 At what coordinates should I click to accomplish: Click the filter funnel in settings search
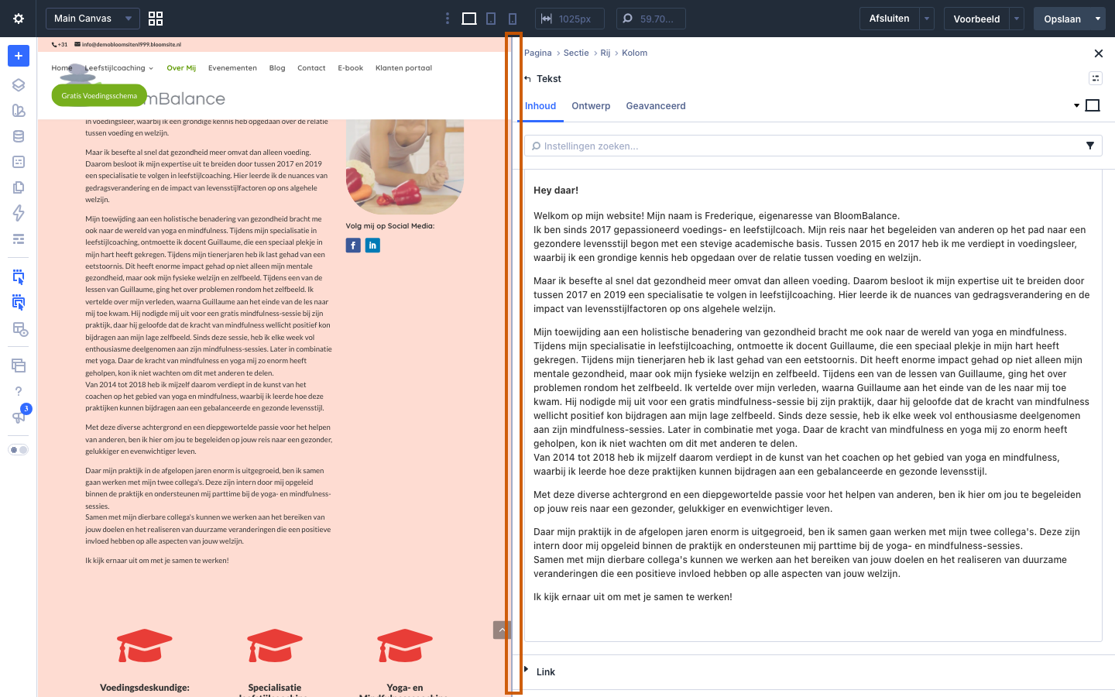coord(1090,146)
